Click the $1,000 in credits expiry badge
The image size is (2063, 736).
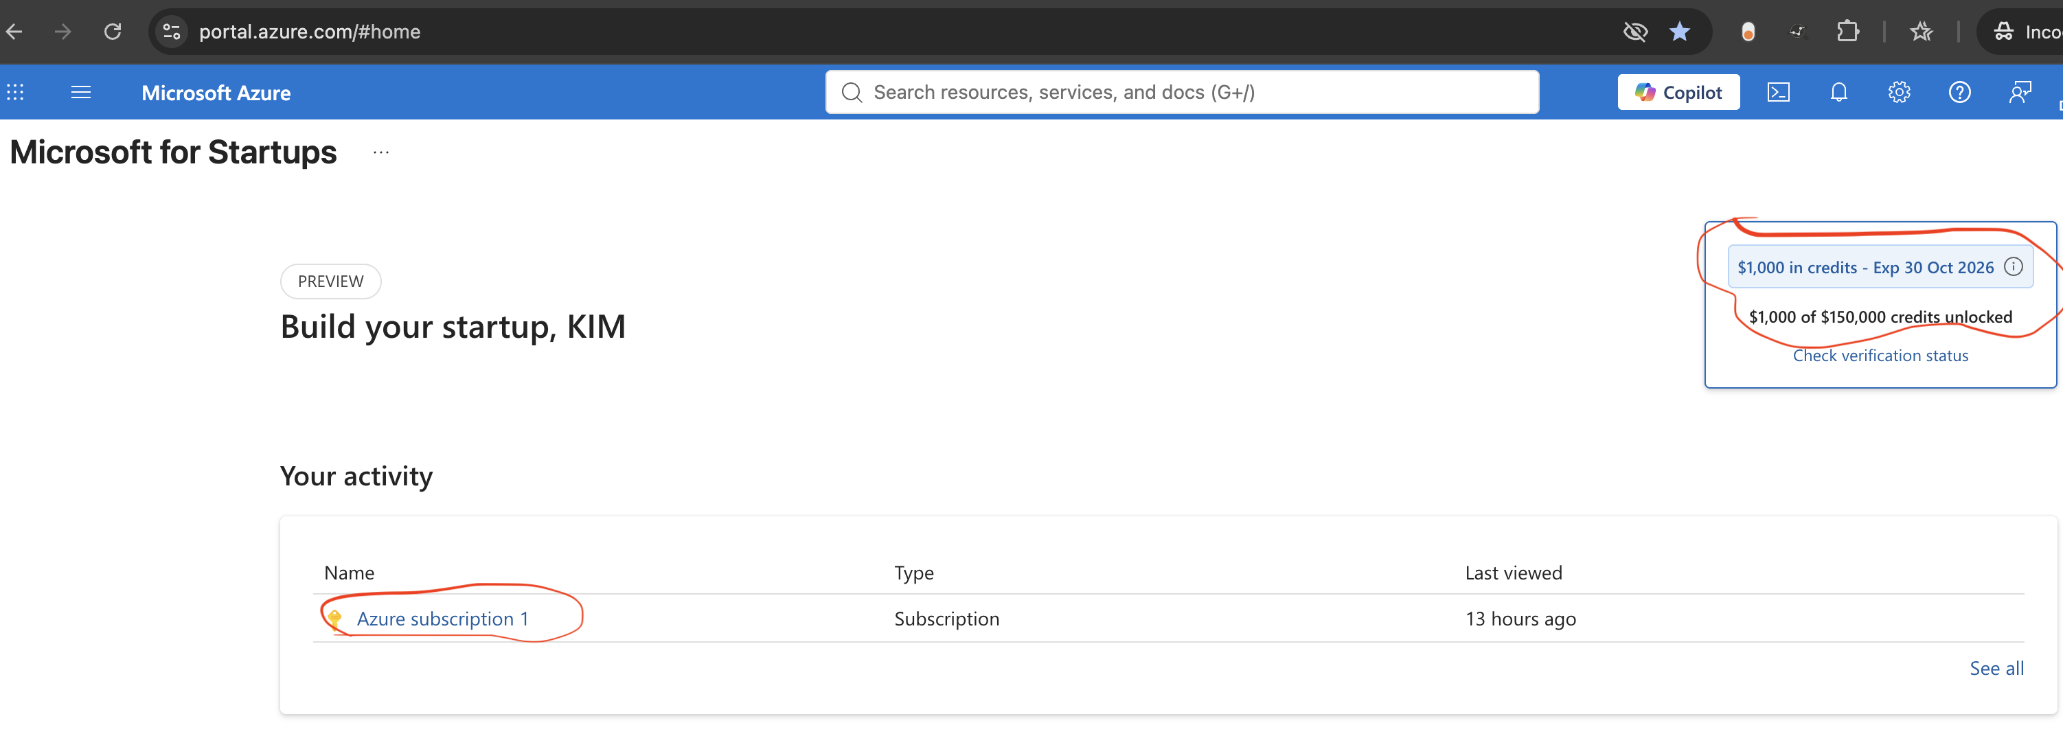pos(1880,266)
